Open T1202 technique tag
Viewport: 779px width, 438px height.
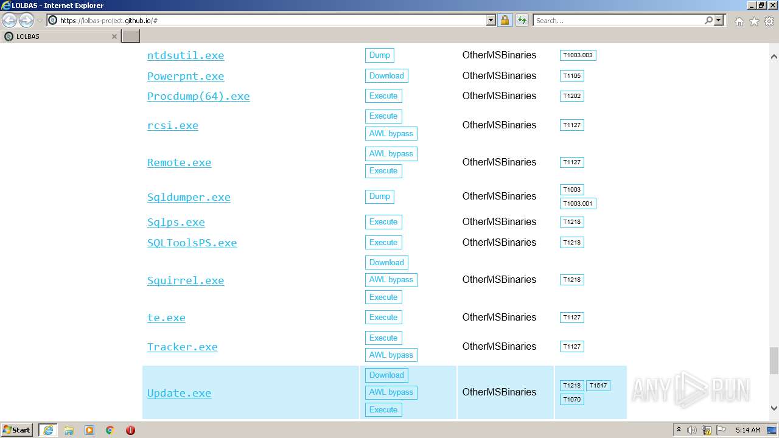pyautogui.click(x=571, y=96)
